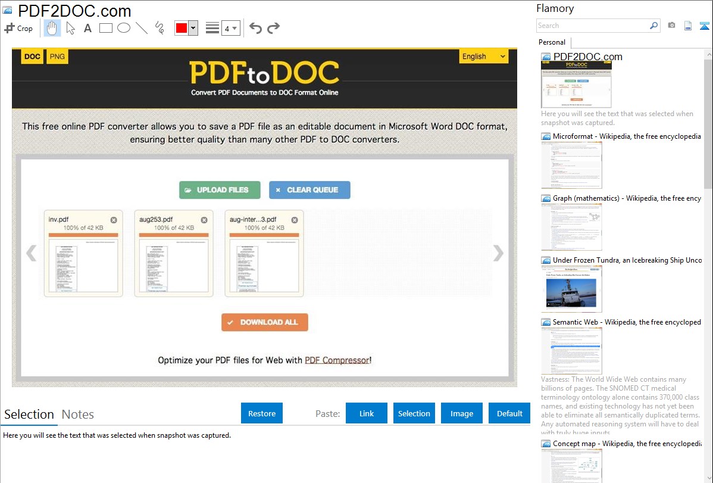Open the color picker dropdown arrow

[x=193, y=28]
